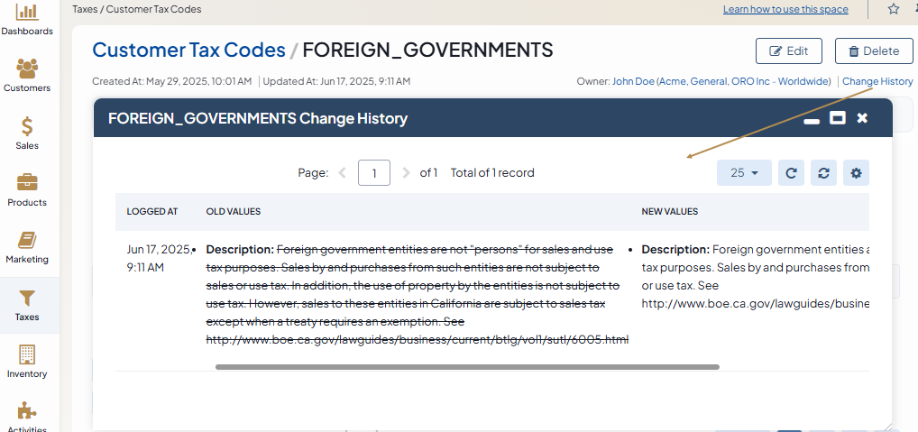Open the Dashboards sidebar icon
The width and height of the screenshot is (918, 432).
[27, 18]
